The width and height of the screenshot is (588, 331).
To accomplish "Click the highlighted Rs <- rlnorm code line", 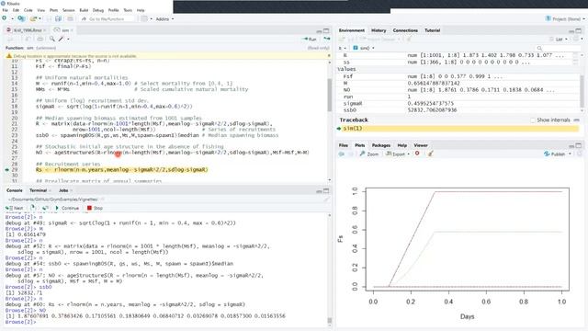I will click(x=121, y=169).
